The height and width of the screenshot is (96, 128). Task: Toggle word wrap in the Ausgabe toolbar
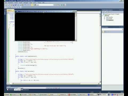[59, 88]
